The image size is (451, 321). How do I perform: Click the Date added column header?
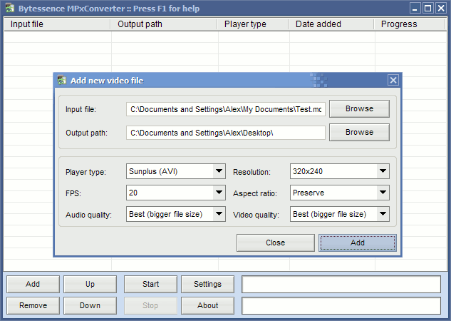point(331,24)
